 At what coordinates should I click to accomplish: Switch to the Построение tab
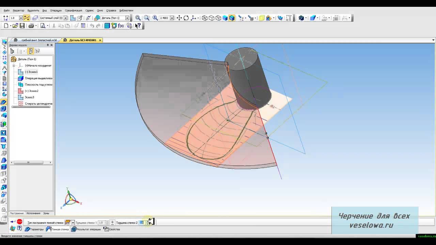(17, 213)
